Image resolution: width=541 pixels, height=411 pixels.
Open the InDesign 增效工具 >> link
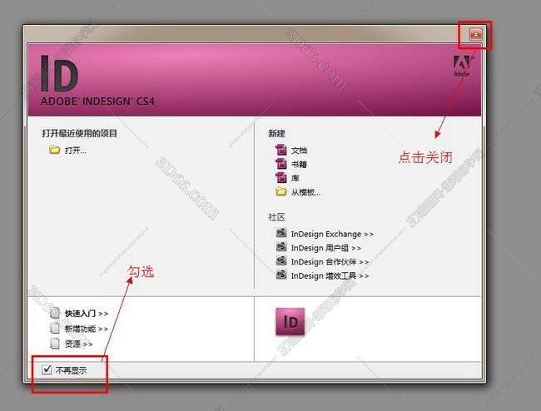(330, 276)
